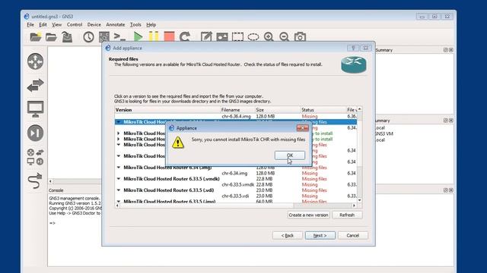Viewport: 487px width, 273px height.
Task: Sort by the Status column header
Action: (323, 110)
